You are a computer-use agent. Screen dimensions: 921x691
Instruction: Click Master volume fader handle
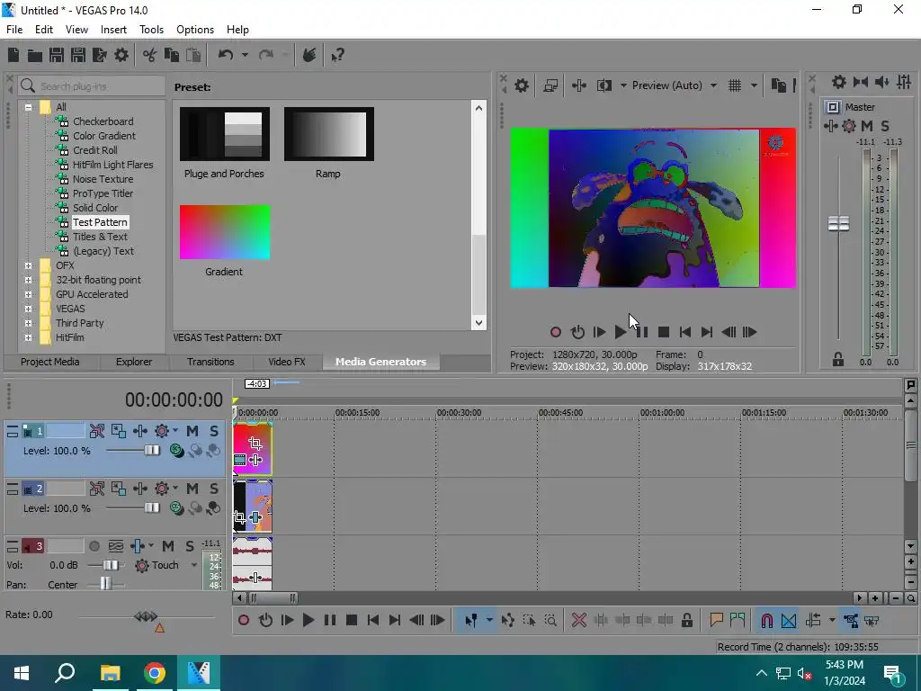[x=838, y=223]
